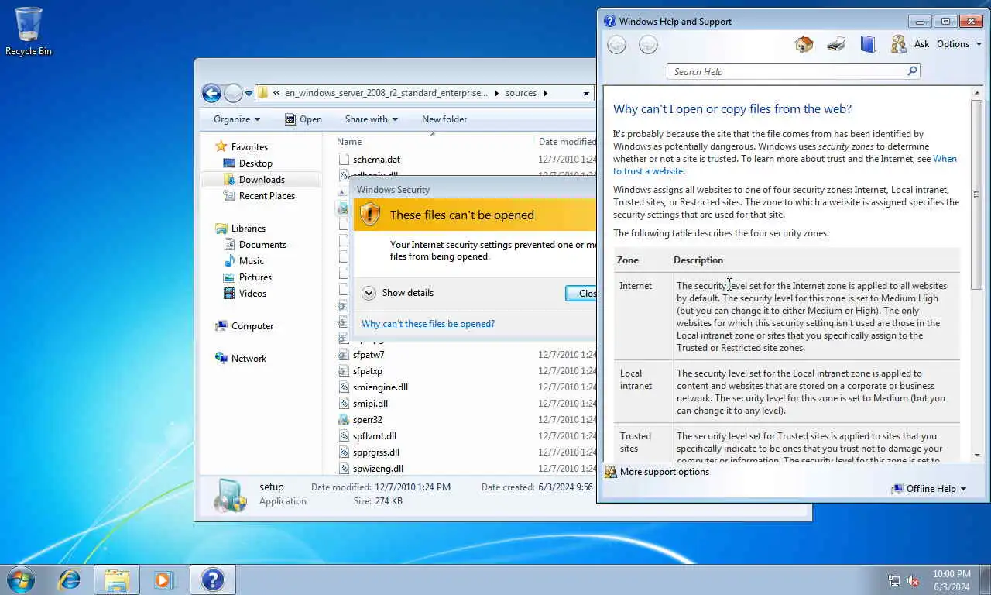Click scroll down arrow in Help window
This screenshot has height=595, width=991.
(x=976, y=455)
